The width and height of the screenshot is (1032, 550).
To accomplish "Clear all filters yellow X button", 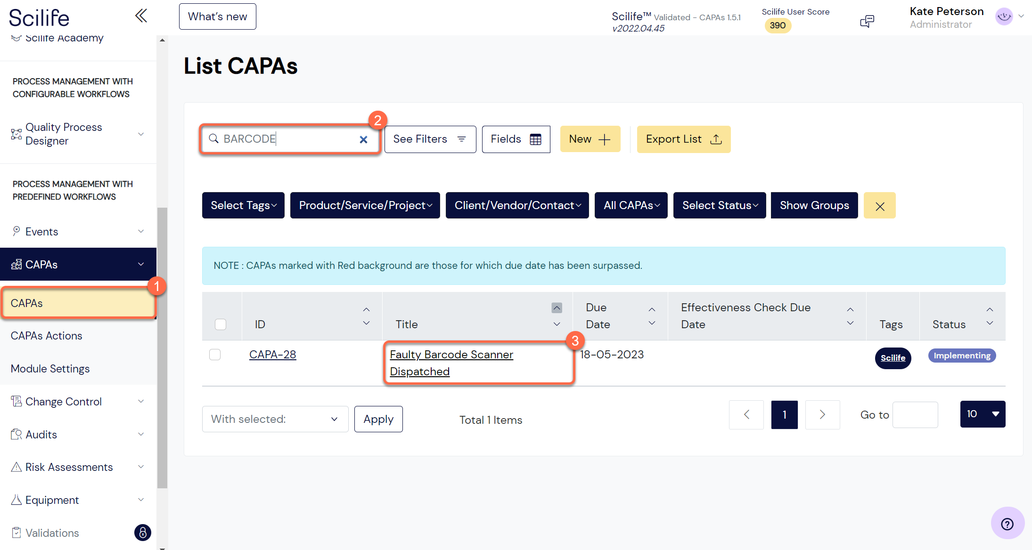I will click(x=879, y=206).
